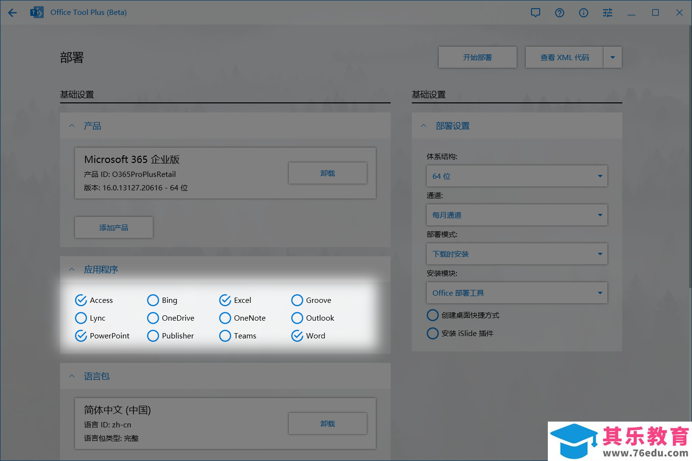
Task: Click 卸载 for 简体中文 language pack
Action: 328,424
